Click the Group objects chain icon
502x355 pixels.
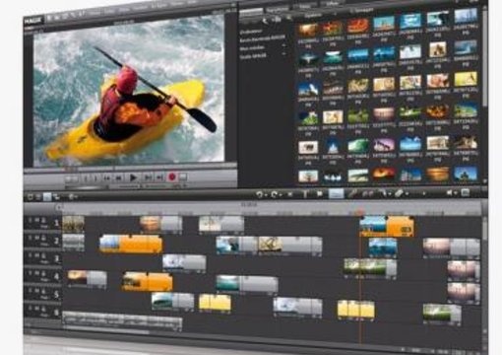pyautogui.click(x=352, y=193)
